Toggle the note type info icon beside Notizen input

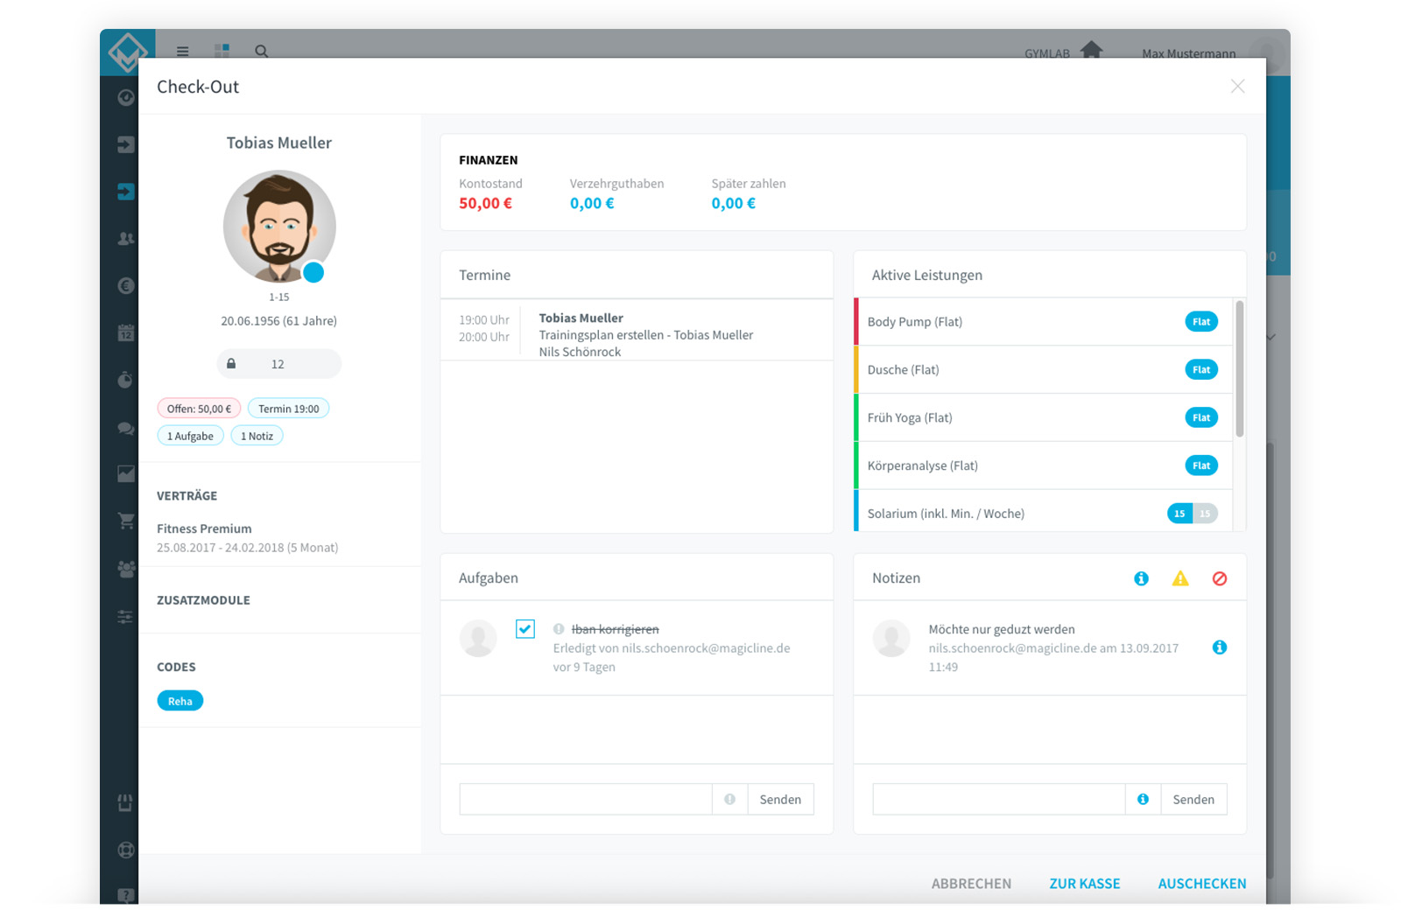coord(1143,799)
